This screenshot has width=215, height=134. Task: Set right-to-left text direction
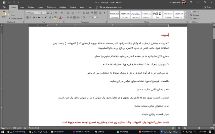tap(95, 13)
